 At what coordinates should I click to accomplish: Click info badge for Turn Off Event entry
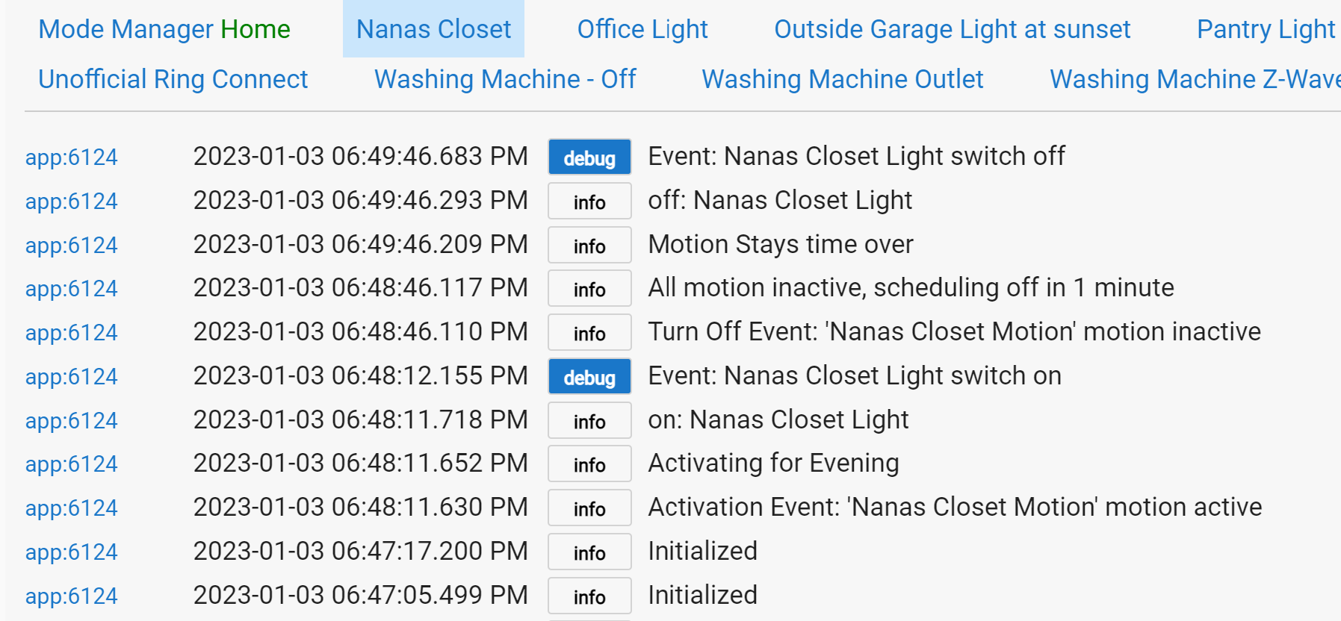tap(589, 333)
